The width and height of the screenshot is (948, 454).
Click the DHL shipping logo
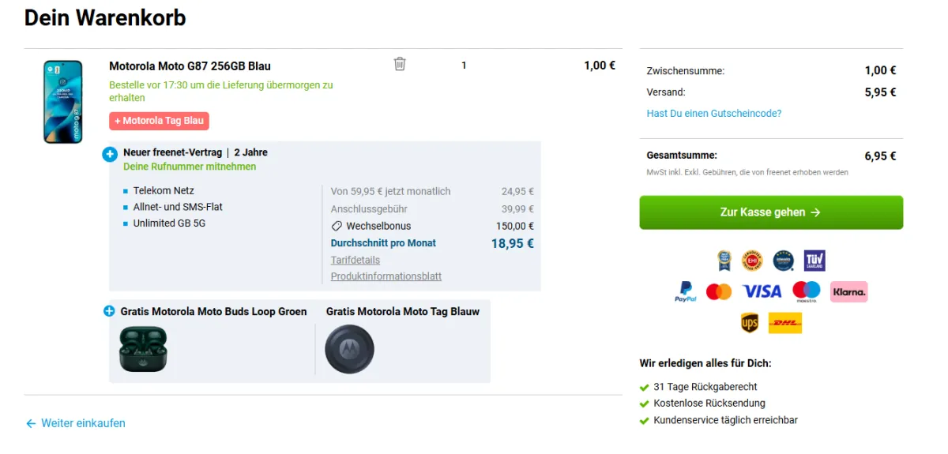click(x=785, y=323)
